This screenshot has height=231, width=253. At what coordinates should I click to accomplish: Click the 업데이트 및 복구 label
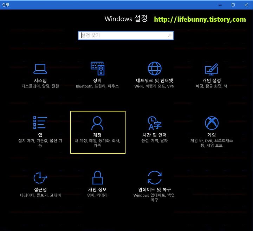(x=154, y=190)
